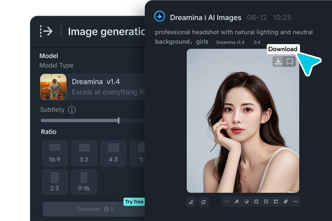Select the 3:2 aspect ratio
Viewport: 332px width, 221px height.
point(84,154)
